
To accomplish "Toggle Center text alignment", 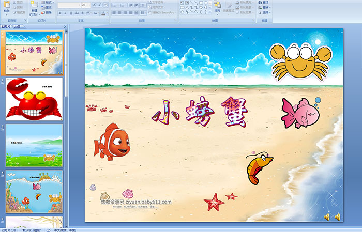I will pos(119,13).
